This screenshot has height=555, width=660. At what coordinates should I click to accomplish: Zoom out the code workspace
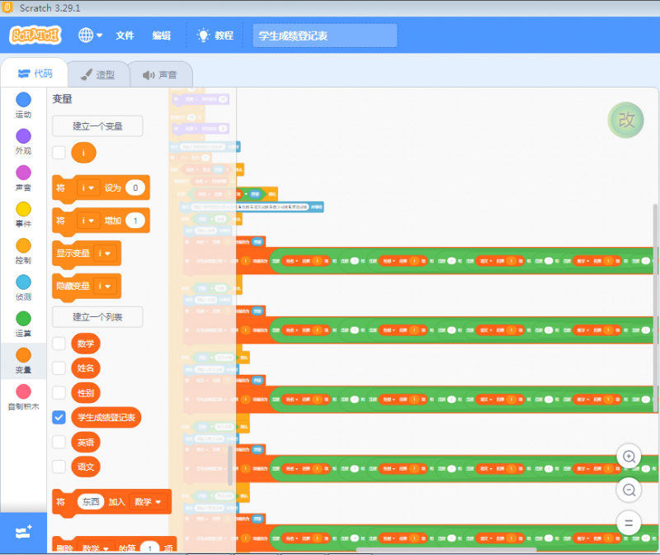click(629, 490)
